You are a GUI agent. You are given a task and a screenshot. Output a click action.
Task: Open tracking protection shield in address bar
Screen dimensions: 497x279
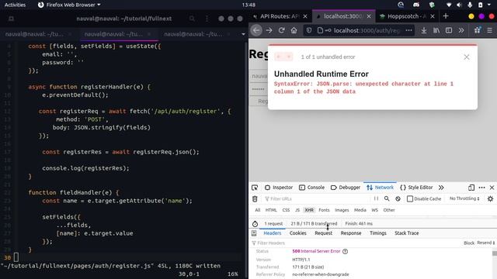[x=309, y=30]
